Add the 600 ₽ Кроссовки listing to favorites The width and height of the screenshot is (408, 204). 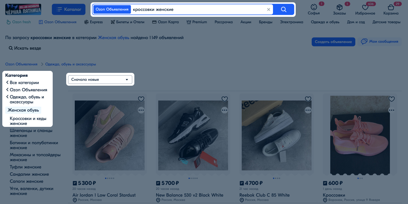tap(392, 99)
